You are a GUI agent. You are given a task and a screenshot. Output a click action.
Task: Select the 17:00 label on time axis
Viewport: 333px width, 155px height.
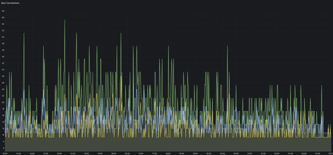[x=141, y=153]
